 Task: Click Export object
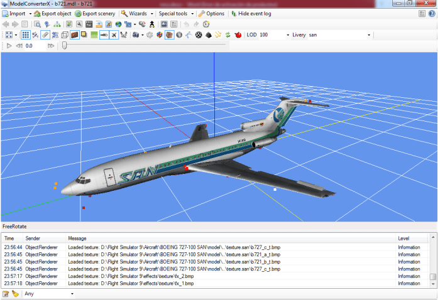53,14
